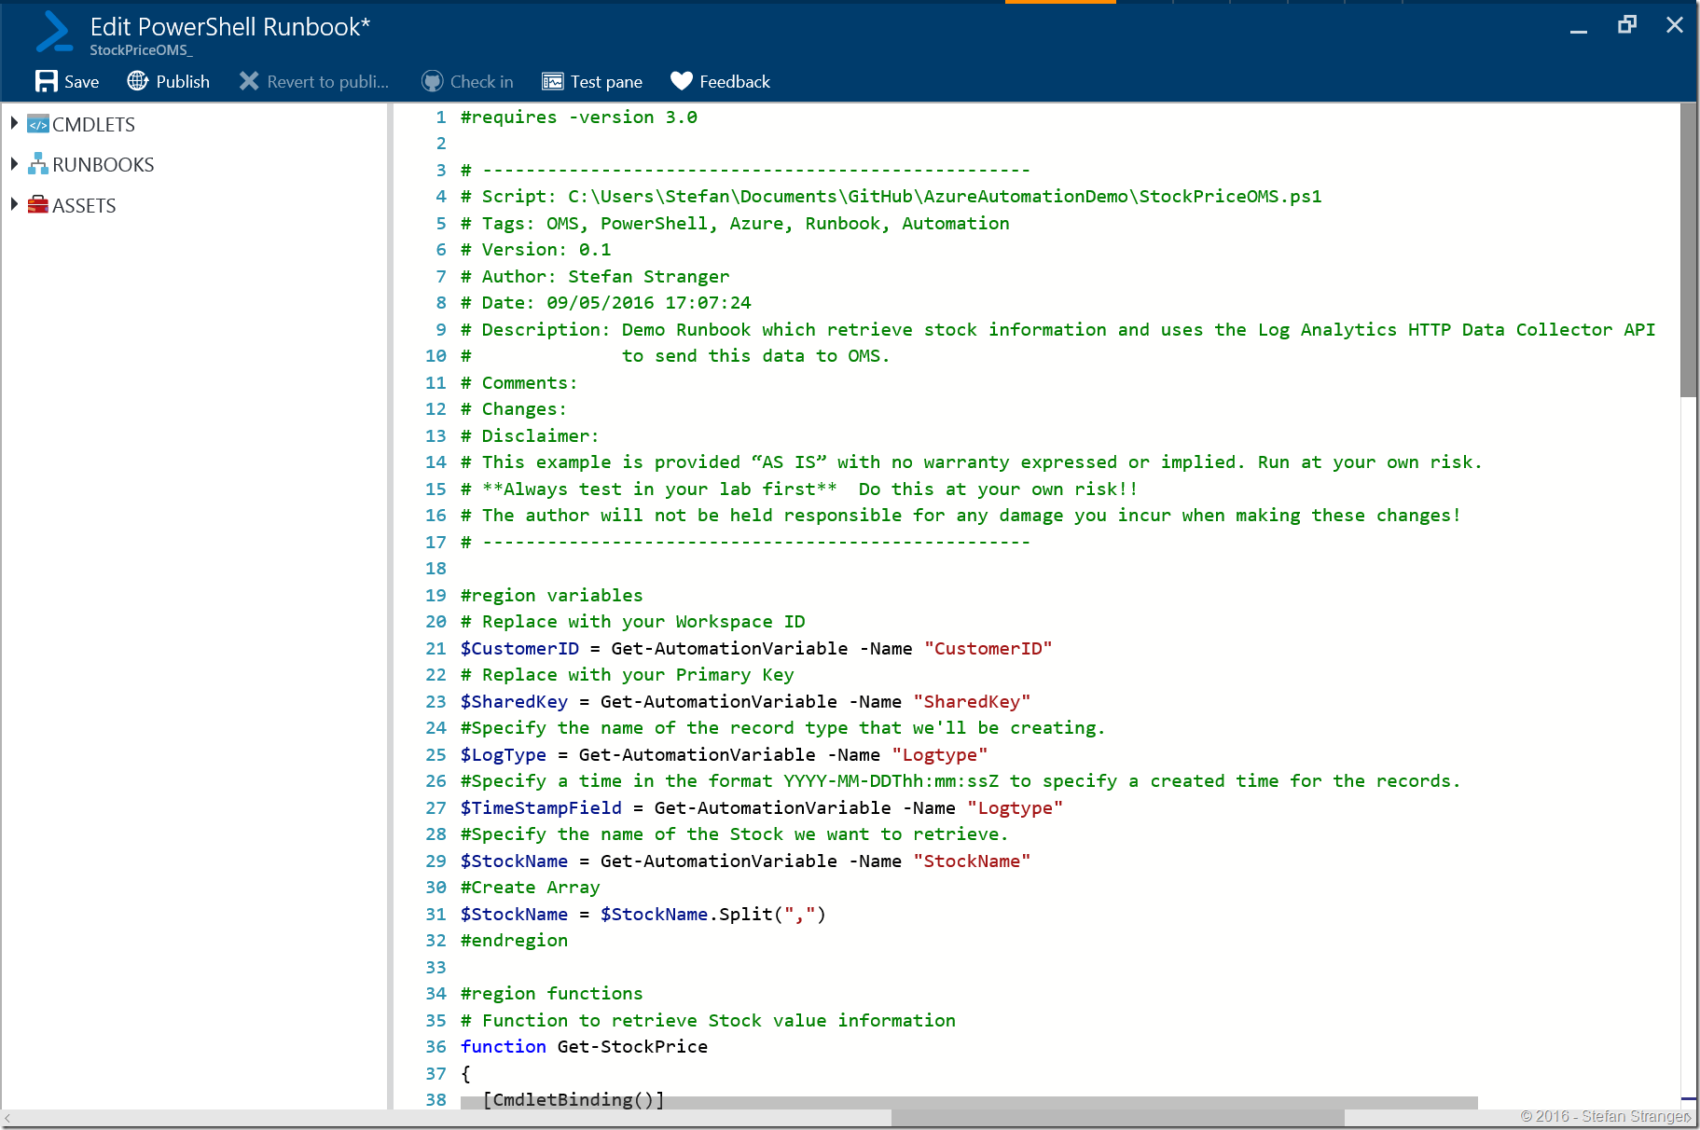Click line number 18 in gutter
This screenshot has width=1700, height=1130.
click(x=435, y=569)
